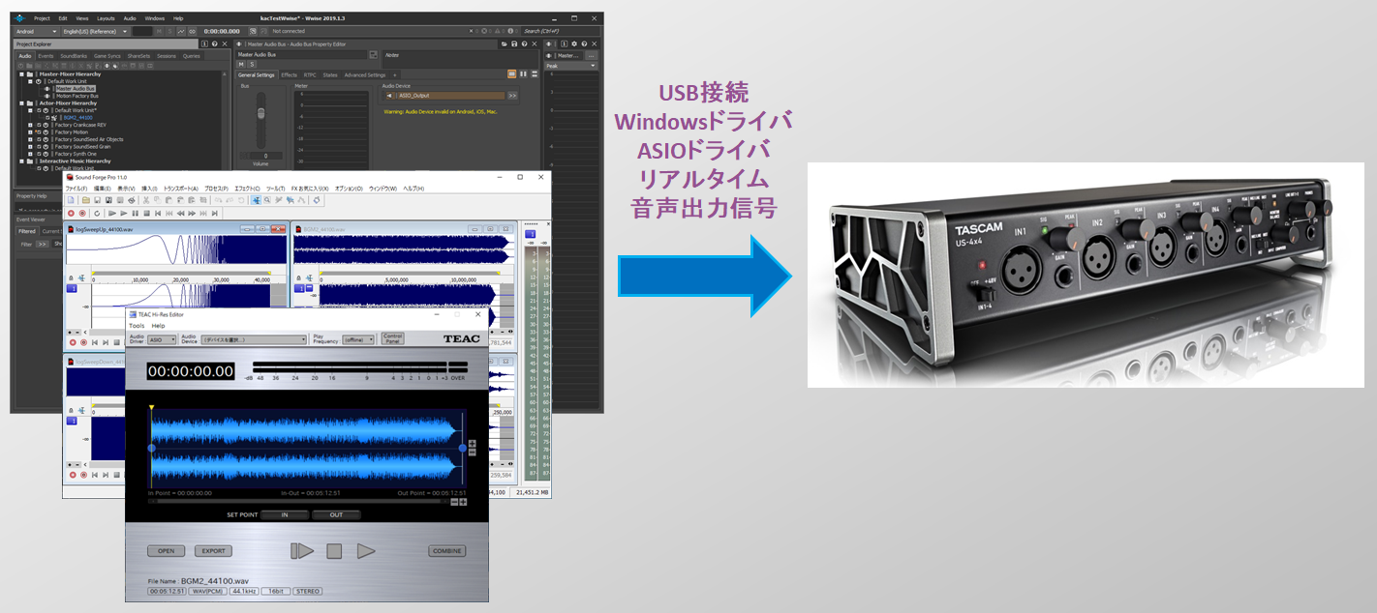1377x613 pixels.
Task: Switch to SoundBanks tab in Project Explorer
Action: (74, 56)
